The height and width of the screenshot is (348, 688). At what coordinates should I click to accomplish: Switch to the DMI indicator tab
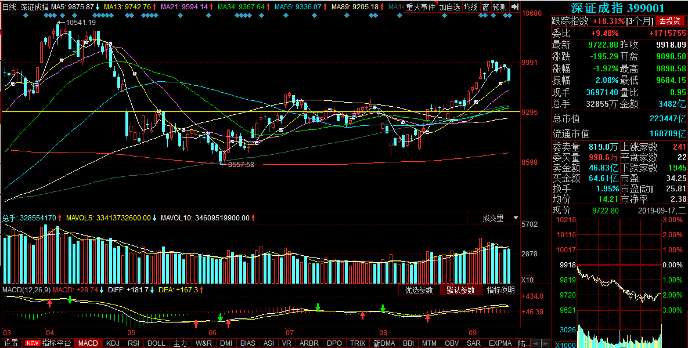tap(226, 343)
